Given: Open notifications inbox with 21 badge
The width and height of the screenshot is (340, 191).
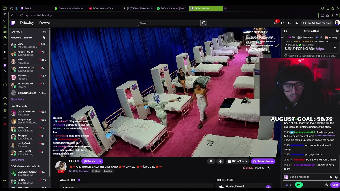Looking at the screenshot, I should [x=276, y=23].
